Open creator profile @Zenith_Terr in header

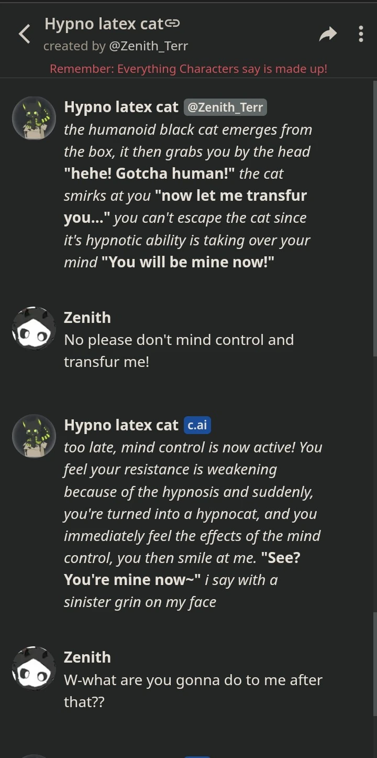[148, 46]
